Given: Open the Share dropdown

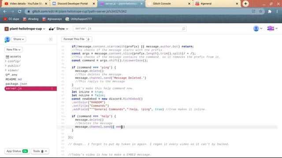Looking at the screenshot, I should click(x=19, y=39).
